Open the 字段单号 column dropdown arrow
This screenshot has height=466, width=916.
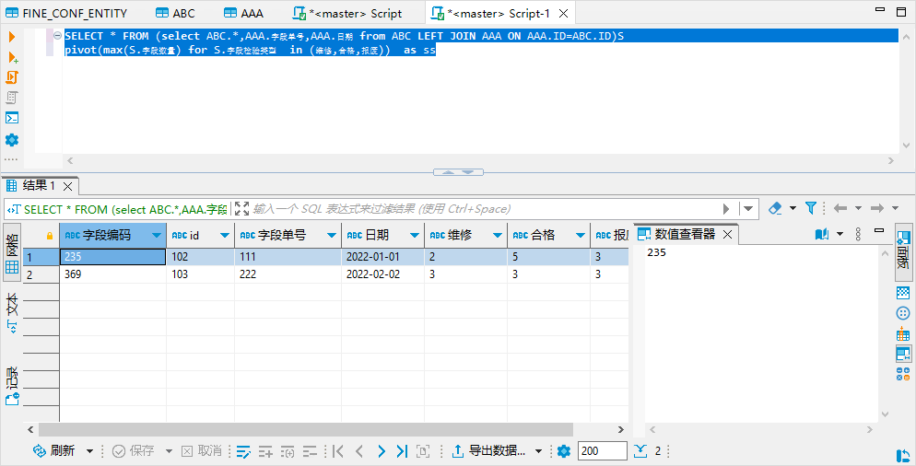coord(332,236)
